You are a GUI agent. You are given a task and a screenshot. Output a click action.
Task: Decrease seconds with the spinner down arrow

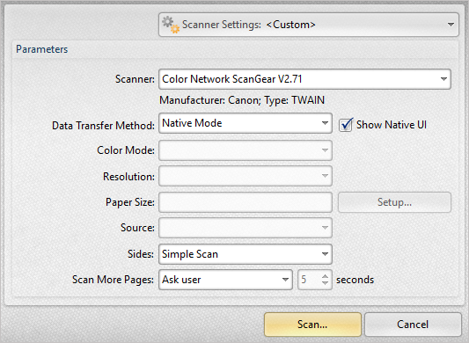click(x=325, y=283)
